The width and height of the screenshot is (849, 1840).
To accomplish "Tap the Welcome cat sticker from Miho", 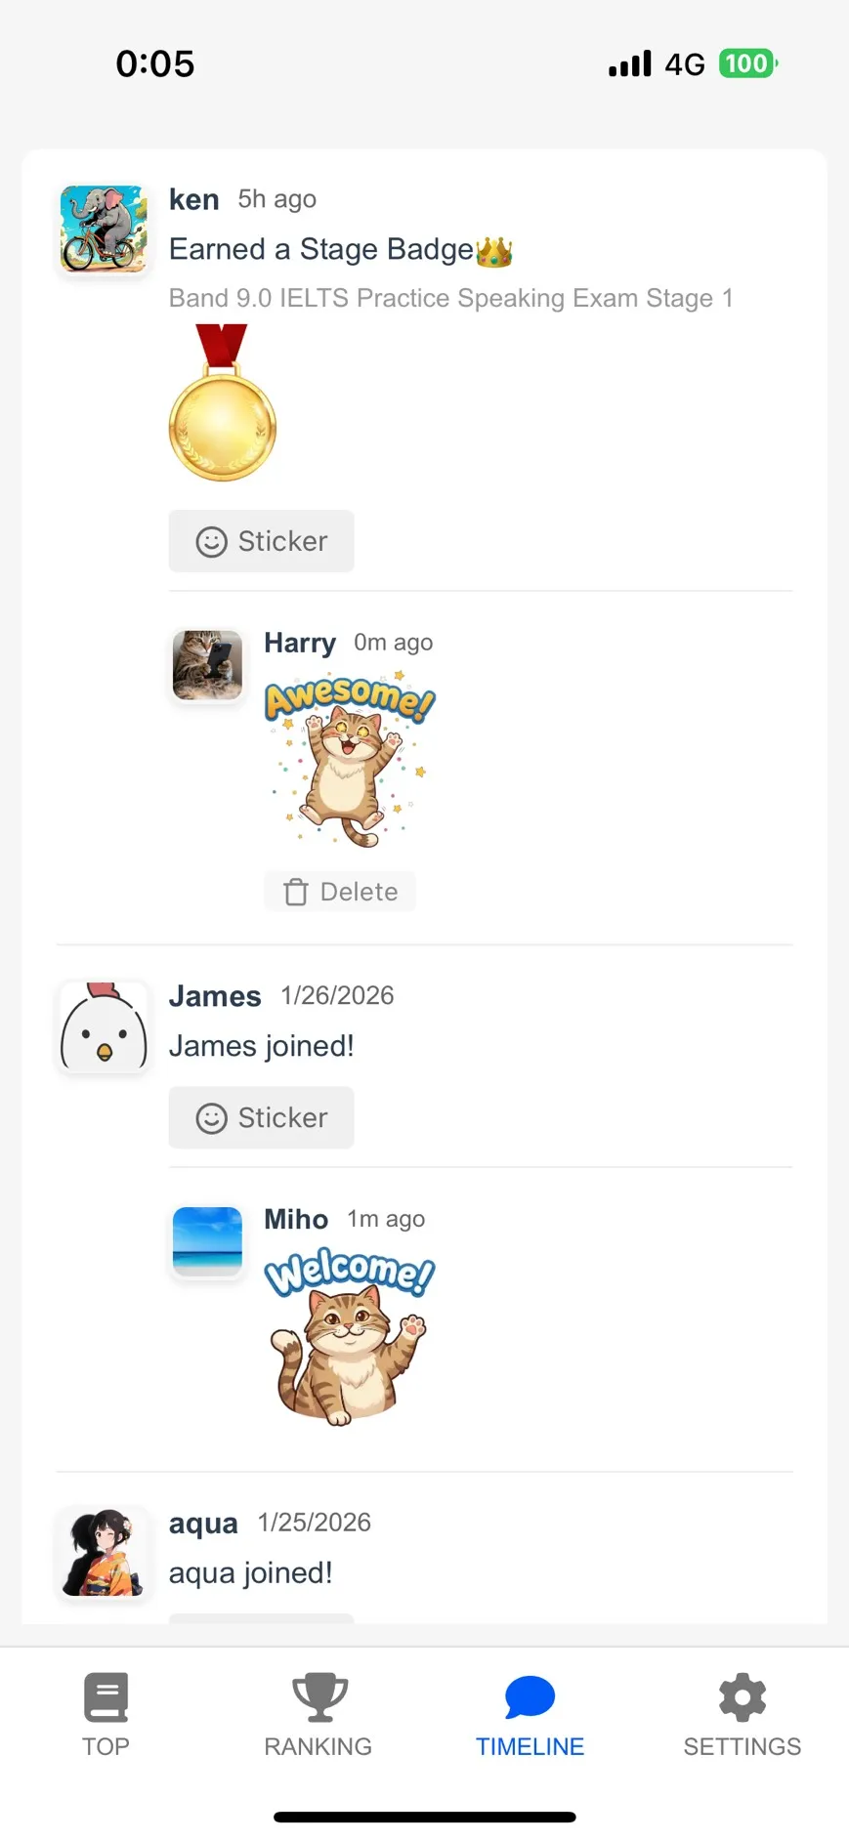I will click(349, 1340).
